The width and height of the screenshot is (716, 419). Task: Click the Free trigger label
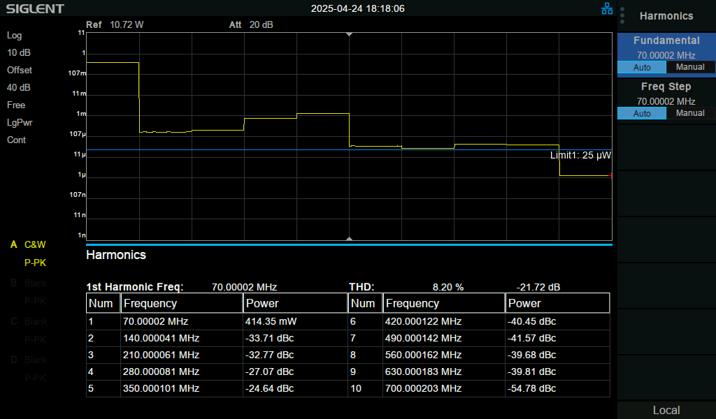pyautogui.click(x=16, y=105)
